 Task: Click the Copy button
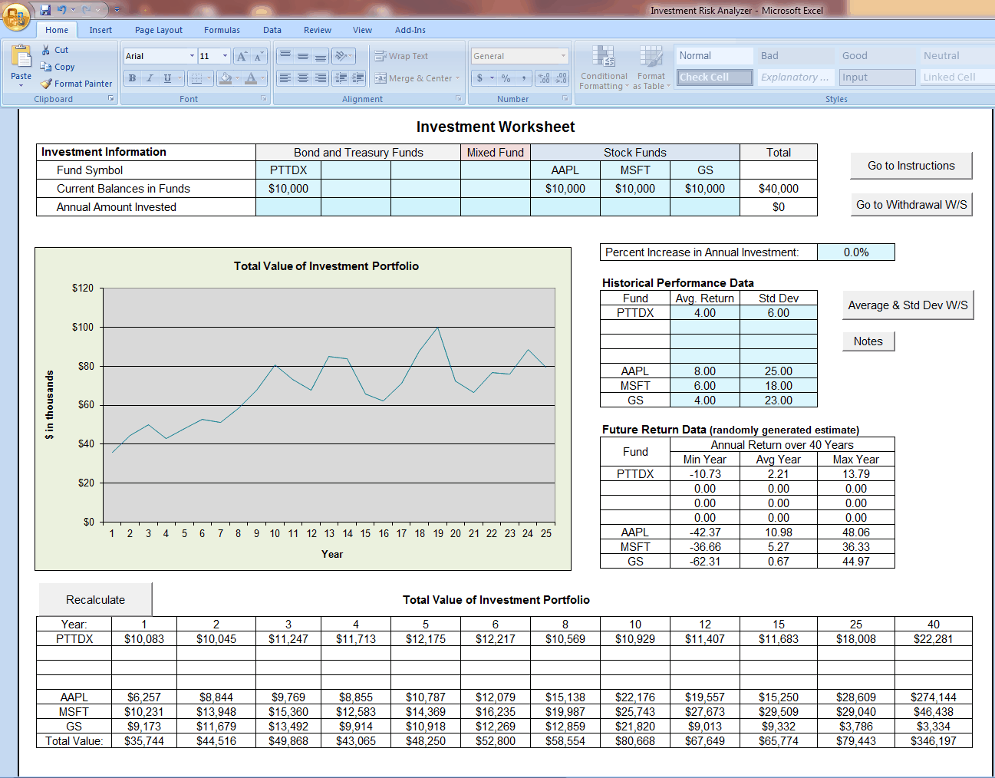tap(58, 67)
